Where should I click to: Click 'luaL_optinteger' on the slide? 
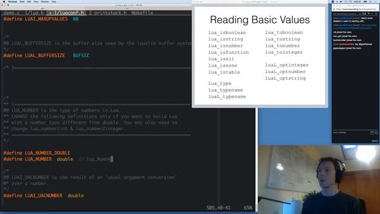click(287, 65)
